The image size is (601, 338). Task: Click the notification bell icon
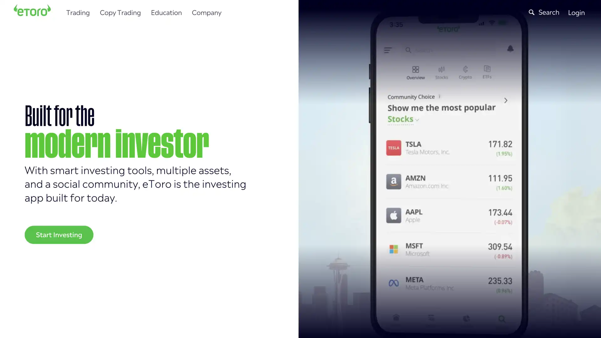[x=510, y=49]
